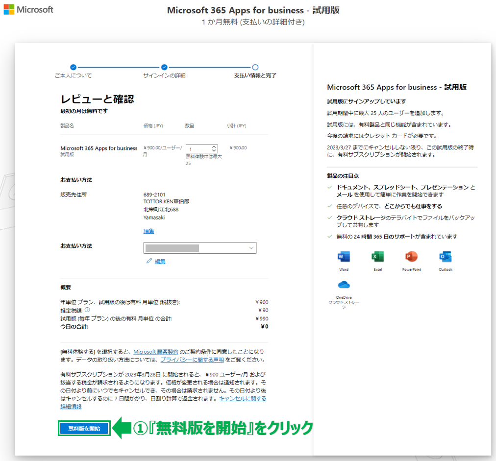The height and width of the screenshot is (461, 496).
Task: Edit the billing address via 編集 link
Action: pyautogui.click(x=149, y=231)
